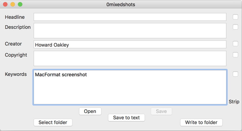Click inside the Description text box
Image resolution: width=242 pixels, height=131 pixels.
point(130,30)
